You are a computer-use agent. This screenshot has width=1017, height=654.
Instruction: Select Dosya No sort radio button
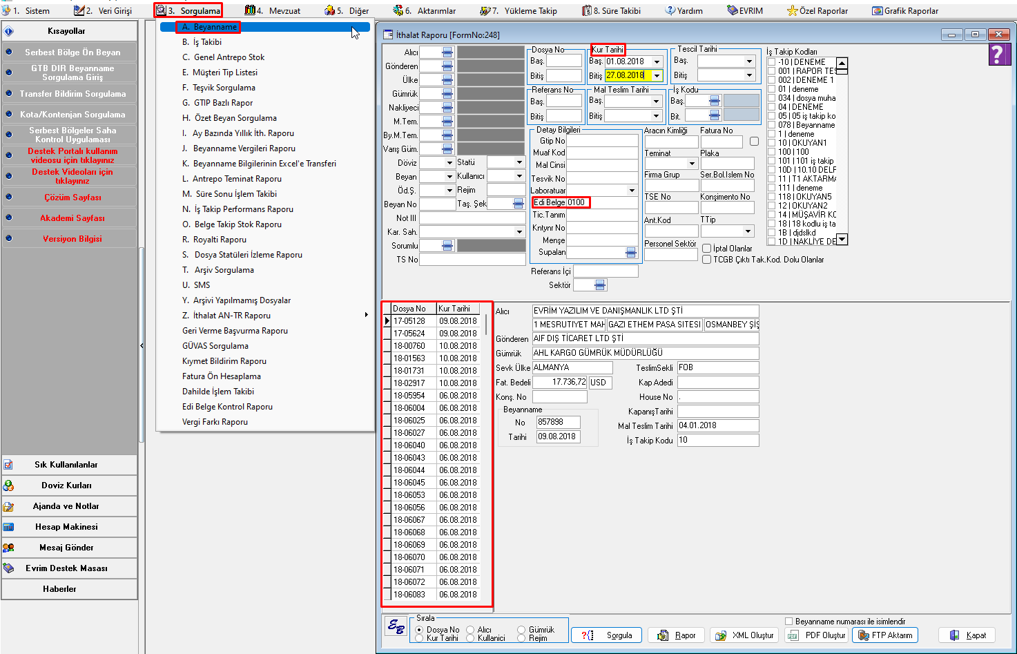(x=419, y=630)
